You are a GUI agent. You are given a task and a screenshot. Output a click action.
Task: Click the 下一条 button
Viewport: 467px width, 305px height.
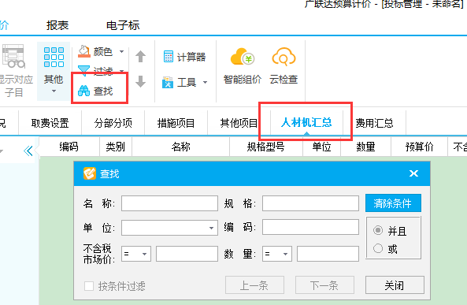[x=324, y=285]
